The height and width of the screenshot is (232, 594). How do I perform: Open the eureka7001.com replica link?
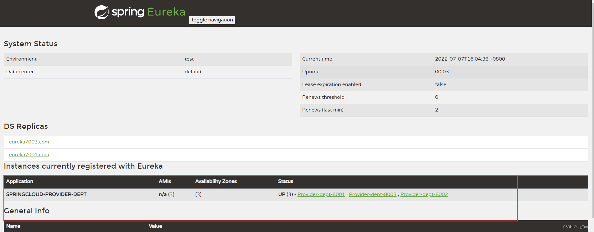[29, 155]
